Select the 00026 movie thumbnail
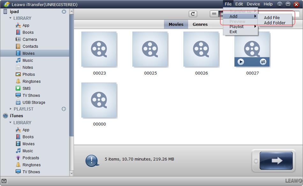 [x=201, y=49]
